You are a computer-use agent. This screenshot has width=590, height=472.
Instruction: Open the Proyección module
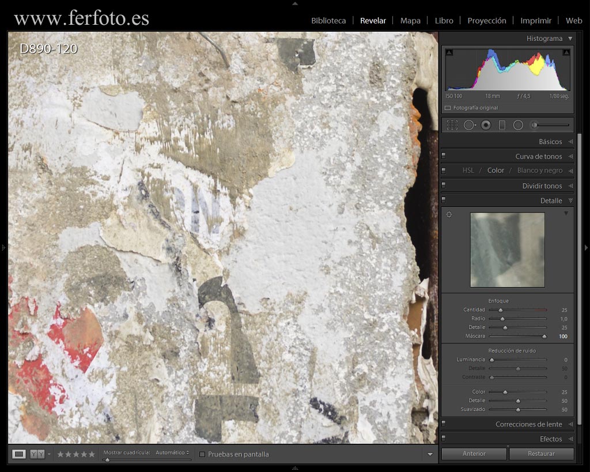click(486, 21)
